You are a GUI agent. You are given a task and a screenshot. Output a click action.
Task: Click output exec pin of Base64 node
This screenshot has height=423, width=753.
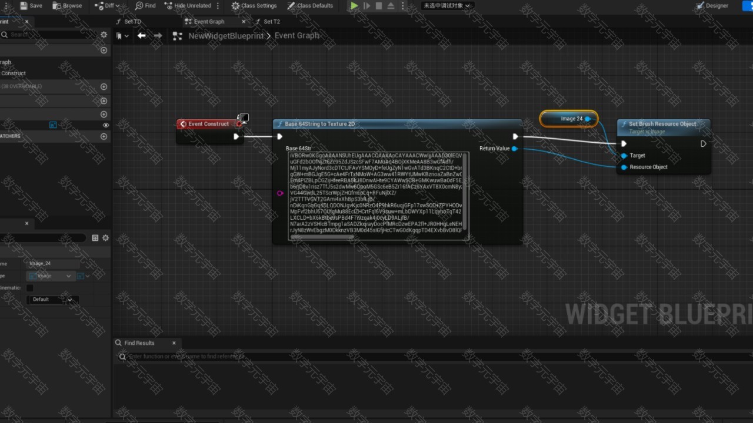click(515, 136)
